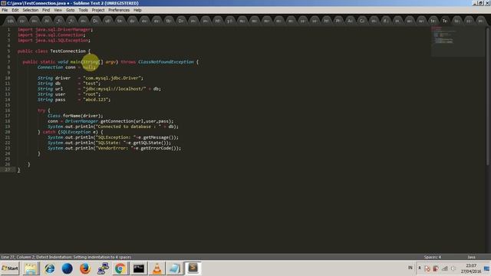The image size is (491, 276).
Task: Open VLC media player from the taskbar
Action: 157,268
